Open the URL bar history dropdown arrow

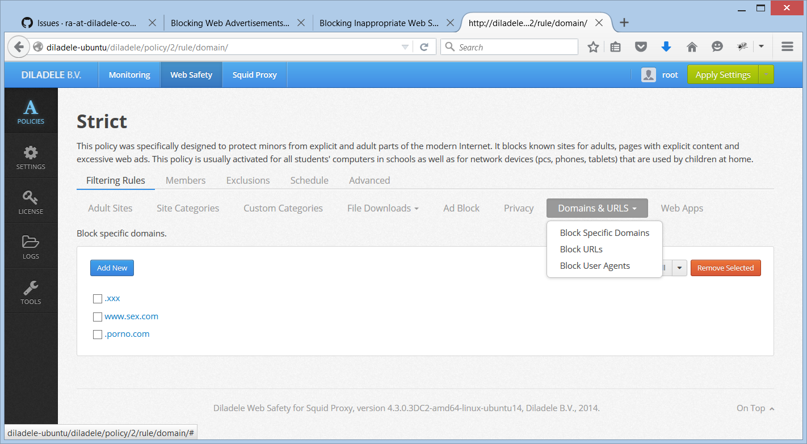tap(405, 47)
